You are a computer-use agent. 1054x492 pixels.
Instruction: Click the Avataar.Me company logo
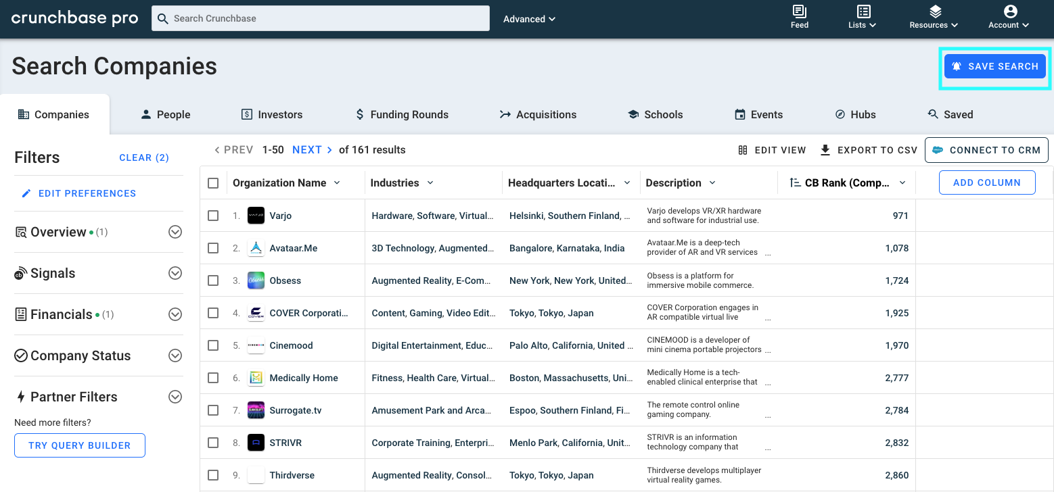[256, 248]
